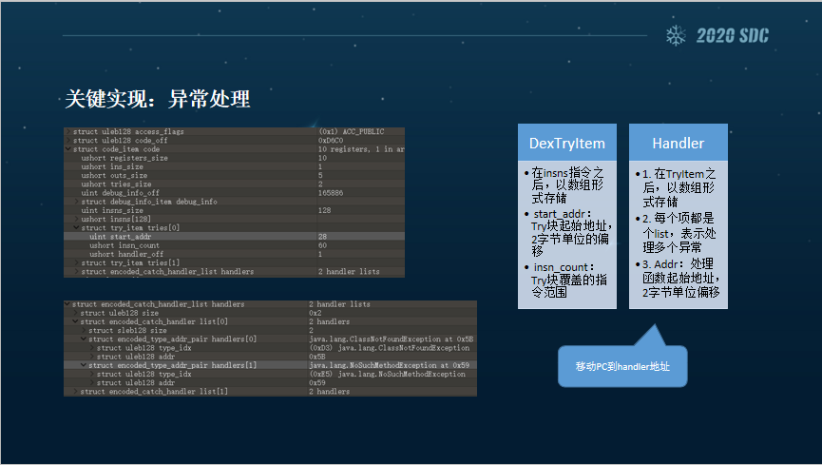
Task: Click the value 0x5B of handlers[0] addr
Action: (x=318, y=357)
